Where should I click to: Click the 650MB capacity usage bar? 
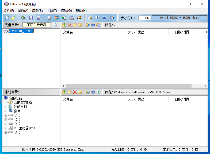point(180,18)
